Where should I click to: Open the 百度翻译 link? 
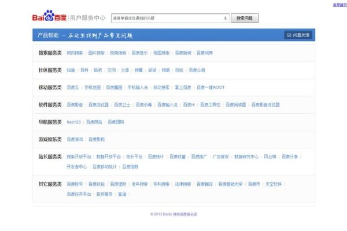pos(205,184)
